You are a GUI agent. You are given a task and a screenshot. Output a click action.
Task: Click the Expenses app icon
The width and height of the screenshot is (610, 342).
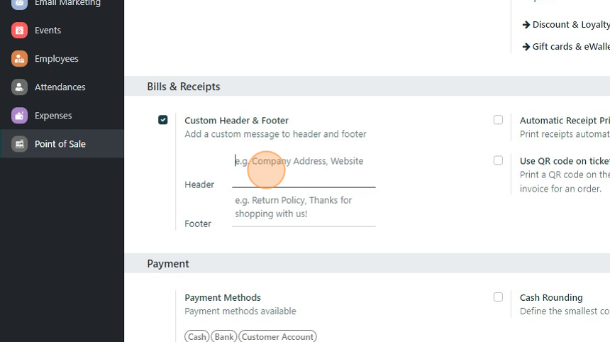[19, 116]
